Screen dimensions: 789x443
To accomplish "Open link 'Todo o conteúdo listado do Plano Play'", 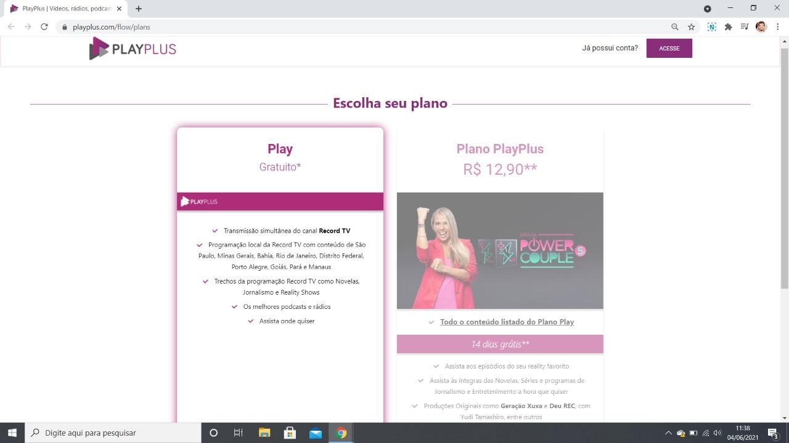I will point(507,322).
